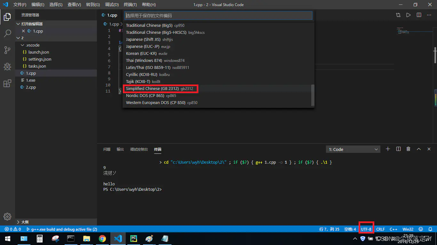Click UTF-8 encoding in status bar
The height and width of the screenshot is (245, 437).
[x=366, y=229]
